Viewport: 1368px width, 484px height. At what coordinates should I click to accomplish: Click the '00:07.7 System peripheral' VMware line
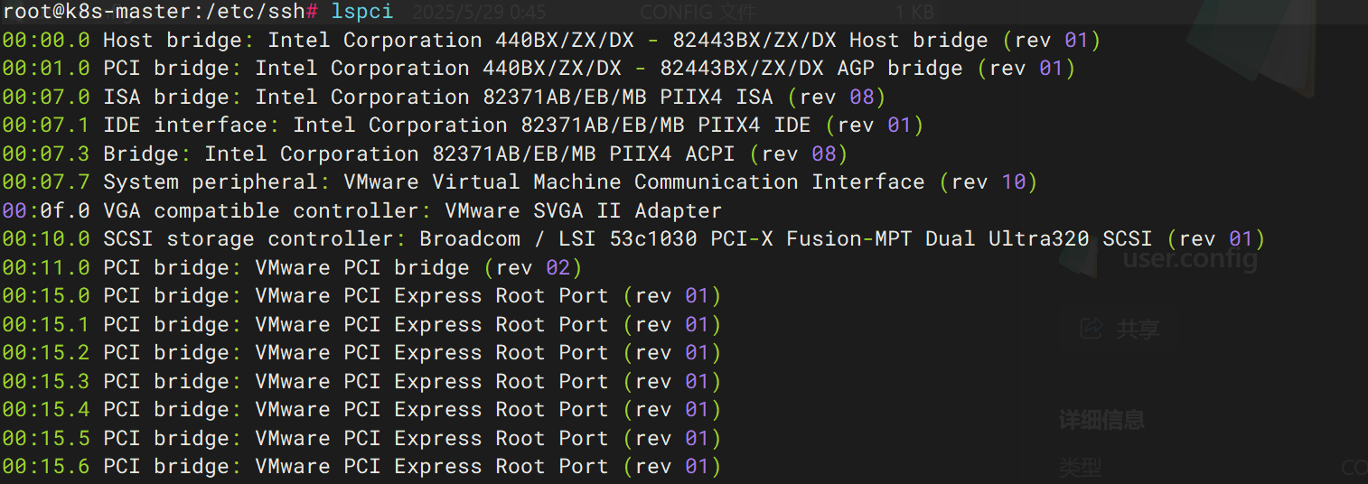[x=520, y=182]
